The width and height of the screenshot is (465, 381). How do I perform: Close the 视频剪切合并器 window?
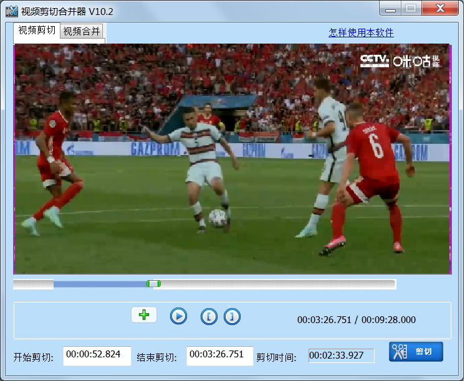click(440, 9)
